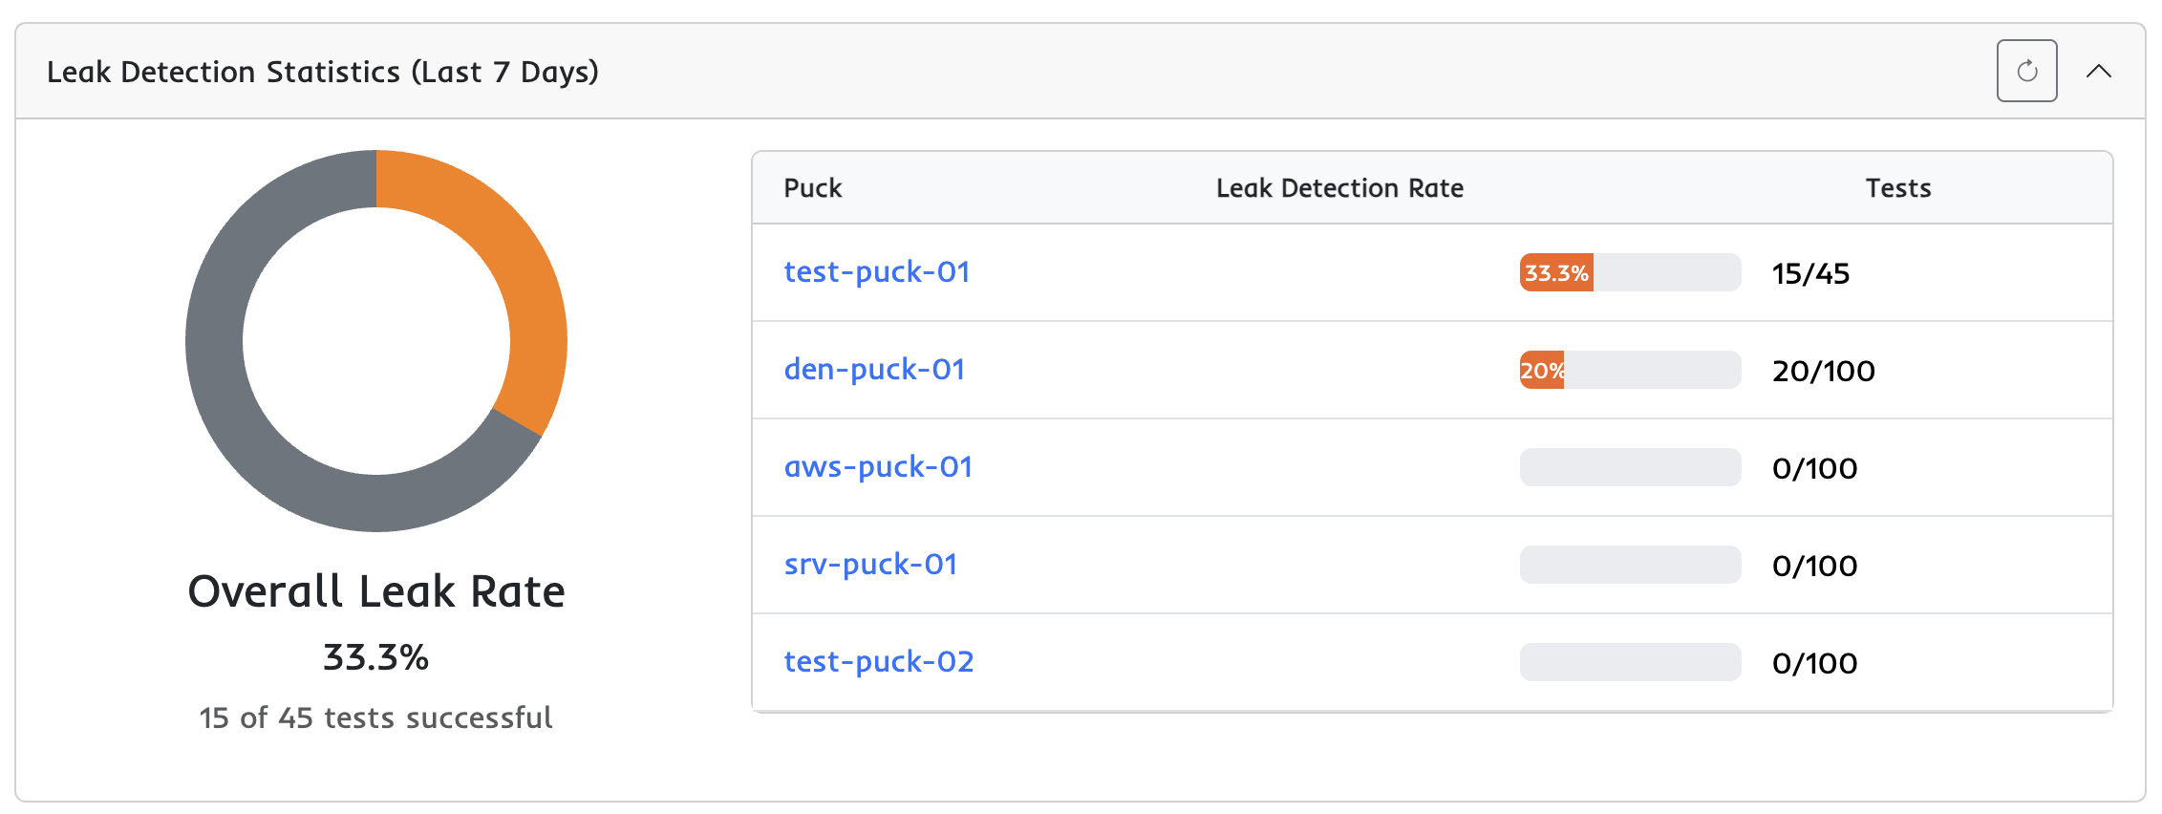
Task: Open the test-puck-01 link
Action: click(x=876, y=272)
